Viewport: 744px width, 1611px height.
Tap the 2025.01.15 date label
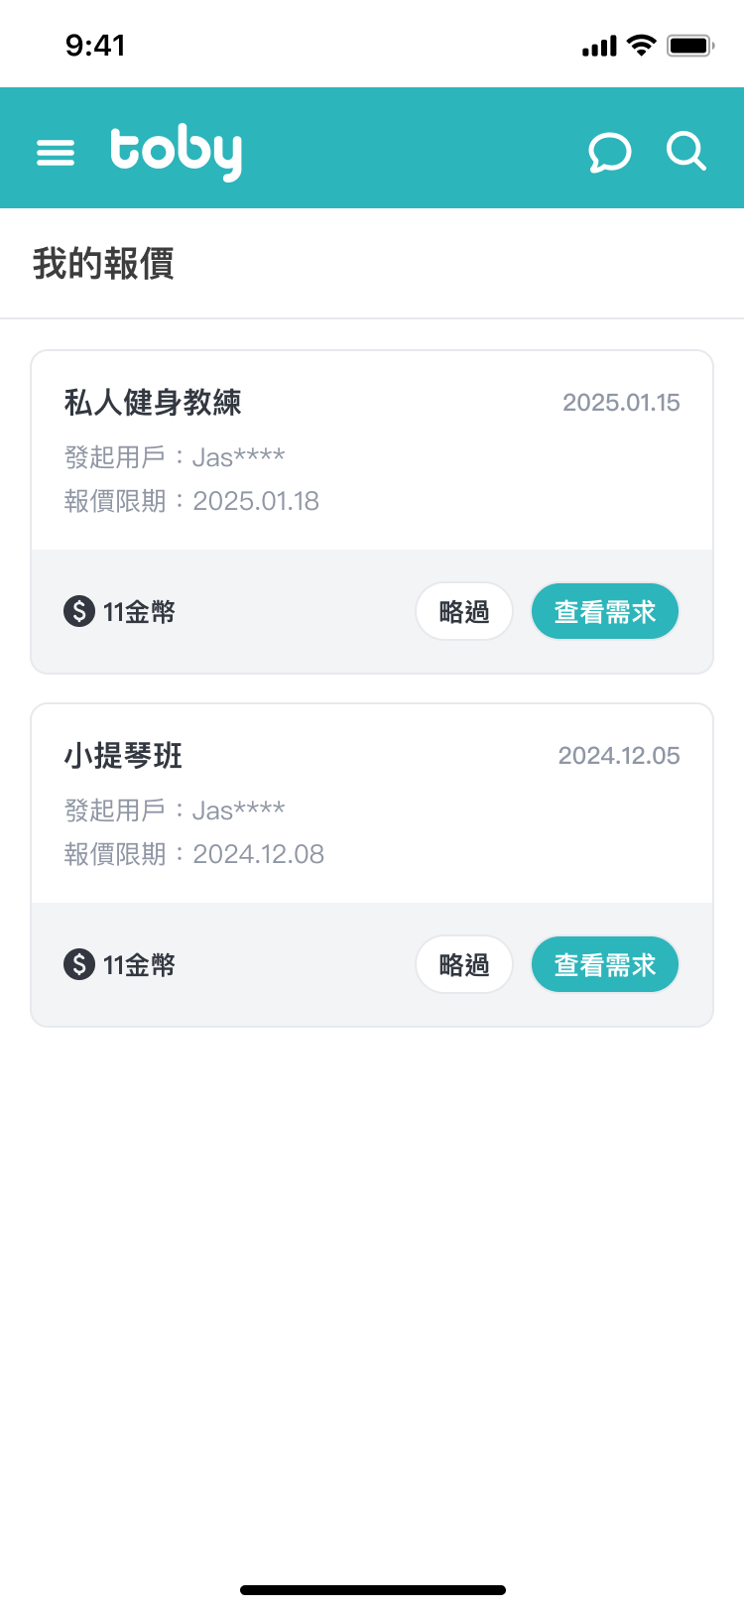coord(621,403)
